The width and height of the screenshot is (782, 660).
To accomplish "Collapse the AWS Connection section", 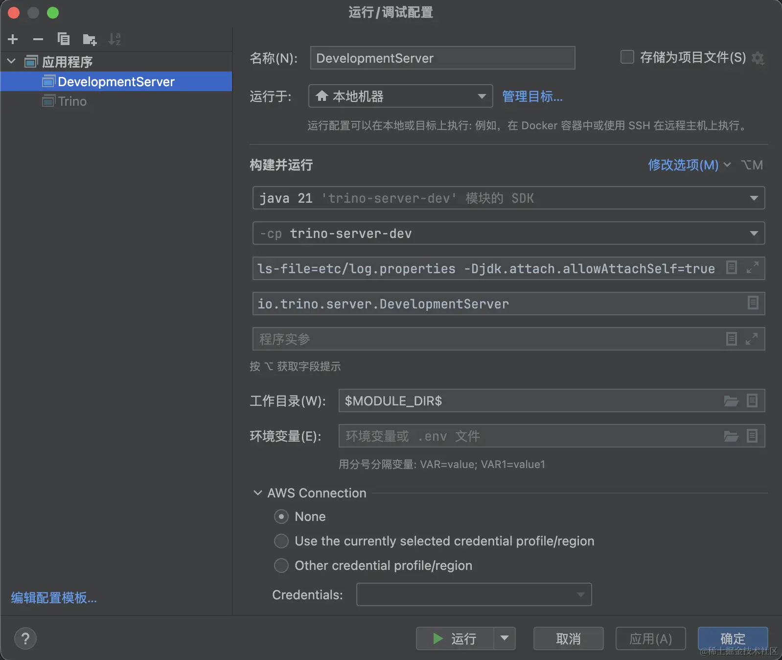I will [257, 493].
